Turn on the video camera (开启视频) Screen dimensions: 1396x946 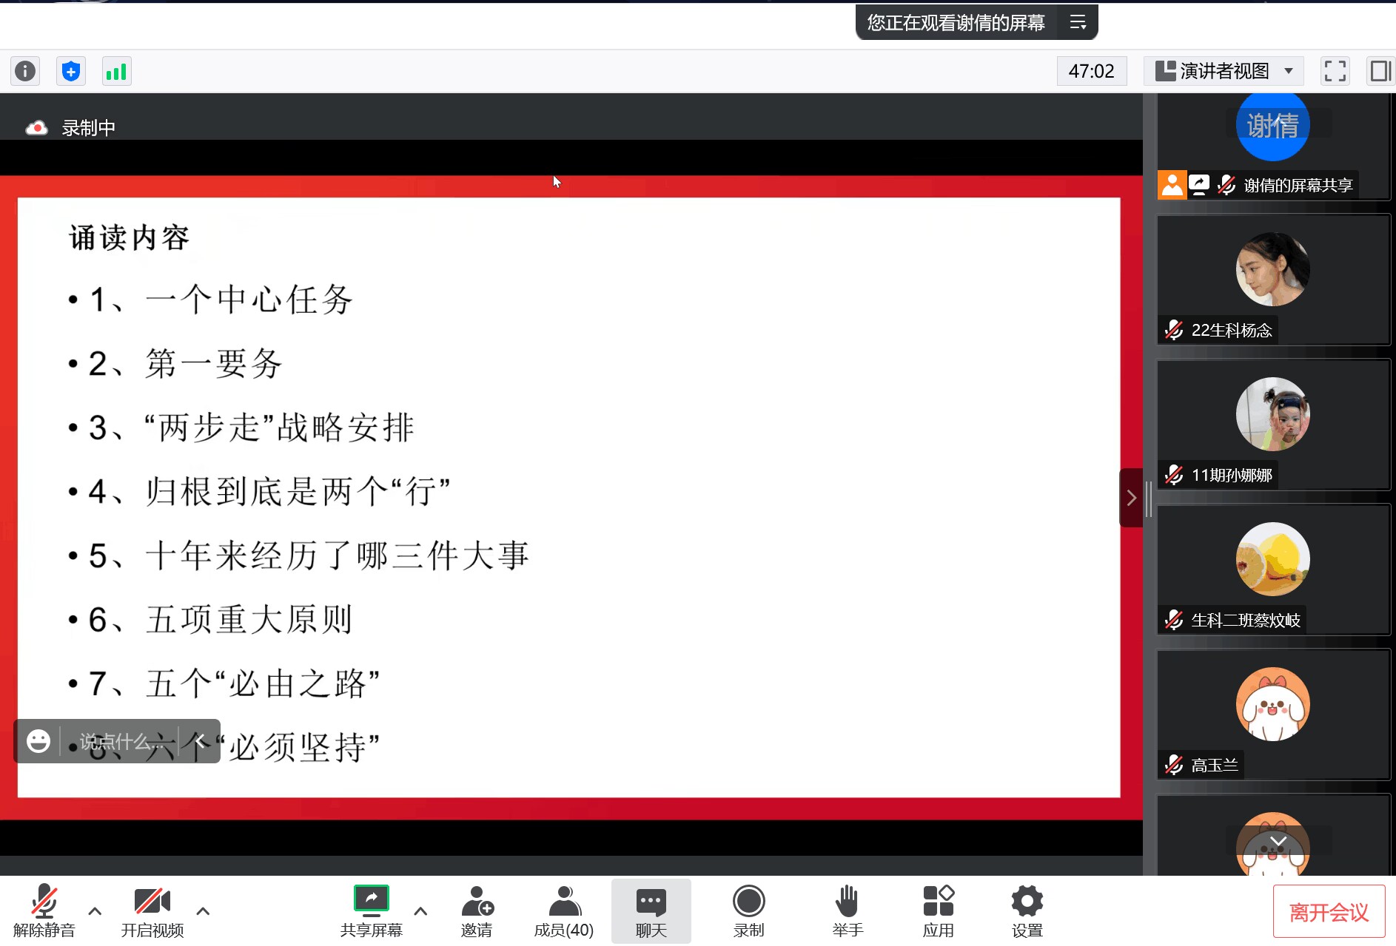[x=152, y=910]
